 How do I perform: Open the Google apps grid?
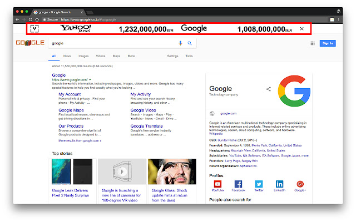[313, 43]
